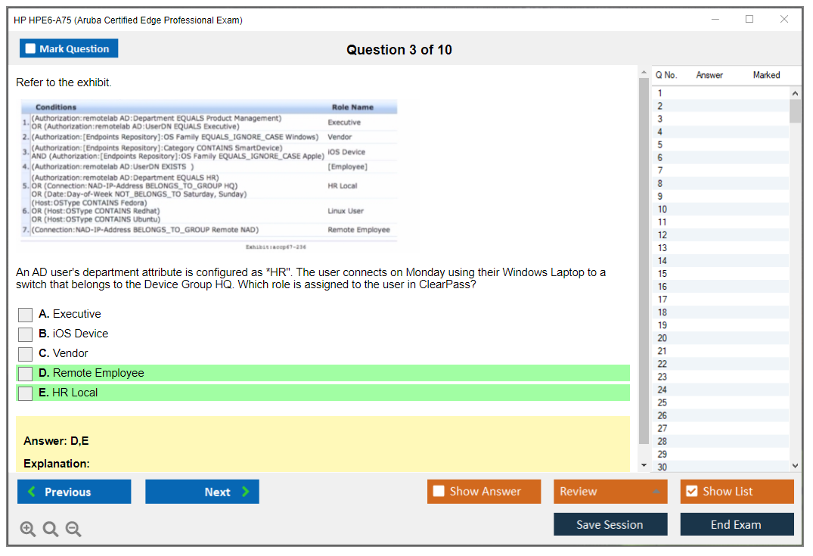Uncheck the Show List checkbox
The width and height of the screenshot is (813, 556).
[691, 492]
